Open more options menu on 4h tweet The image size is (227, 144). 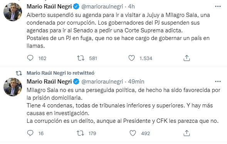[218, 7]
